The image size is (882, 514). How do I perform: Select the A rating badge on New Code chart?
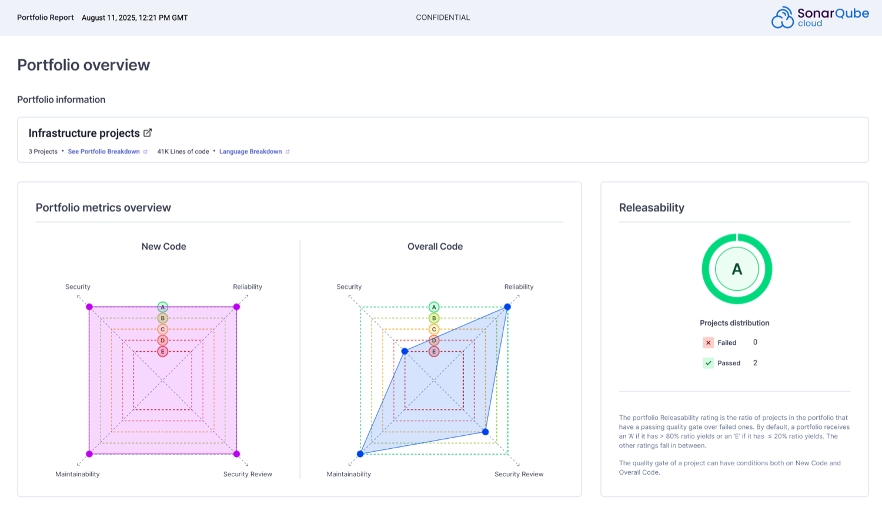163,306
